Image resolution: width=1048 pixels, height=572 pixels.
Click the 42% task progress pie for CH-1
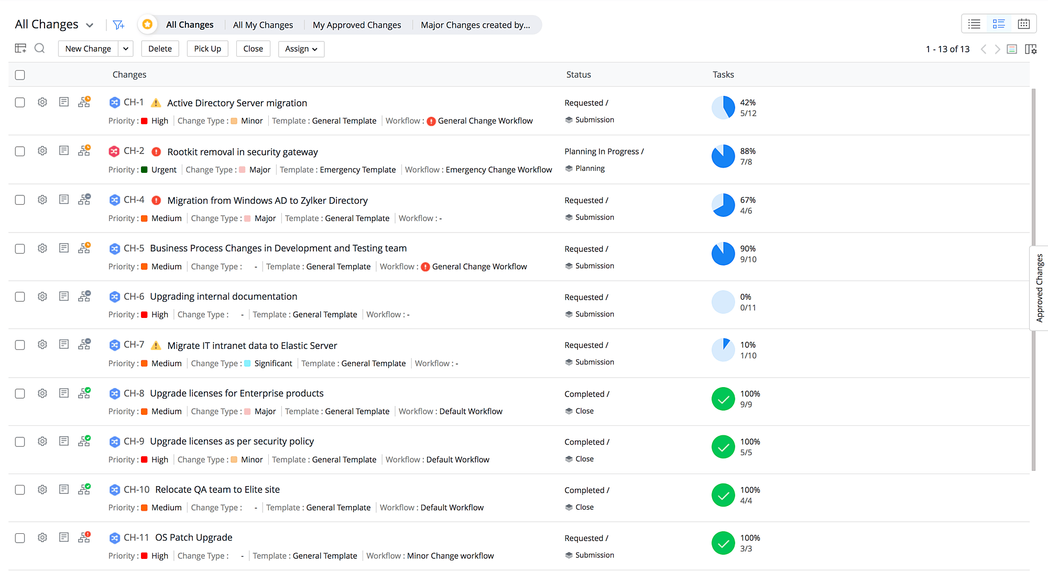pos(723,107)
